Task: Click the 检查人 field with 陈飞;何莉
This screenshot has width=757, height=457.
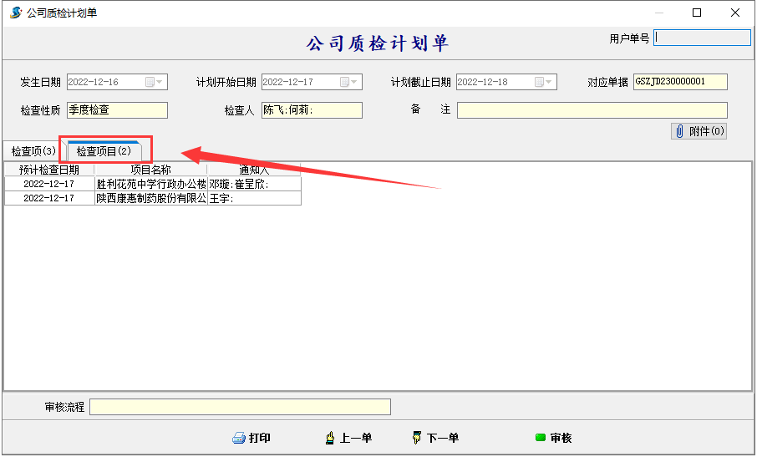Action: point(312,110)
